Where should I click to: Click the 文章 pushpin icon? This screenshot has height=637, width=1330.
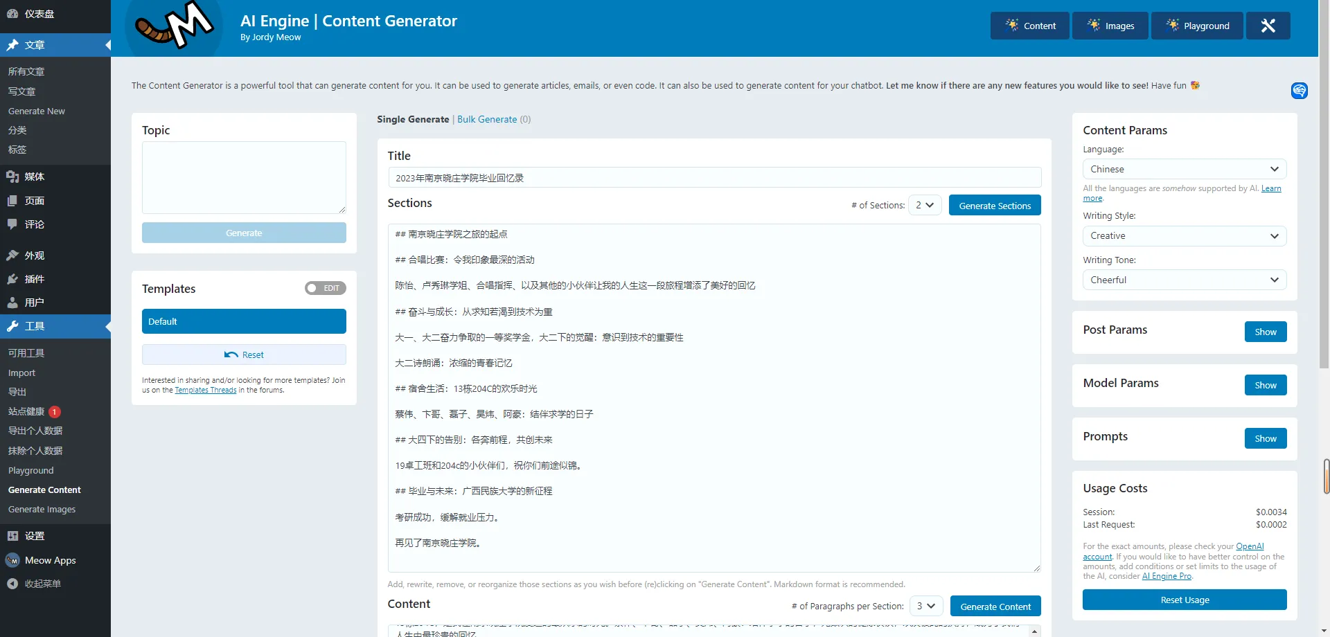coord(12,45)
